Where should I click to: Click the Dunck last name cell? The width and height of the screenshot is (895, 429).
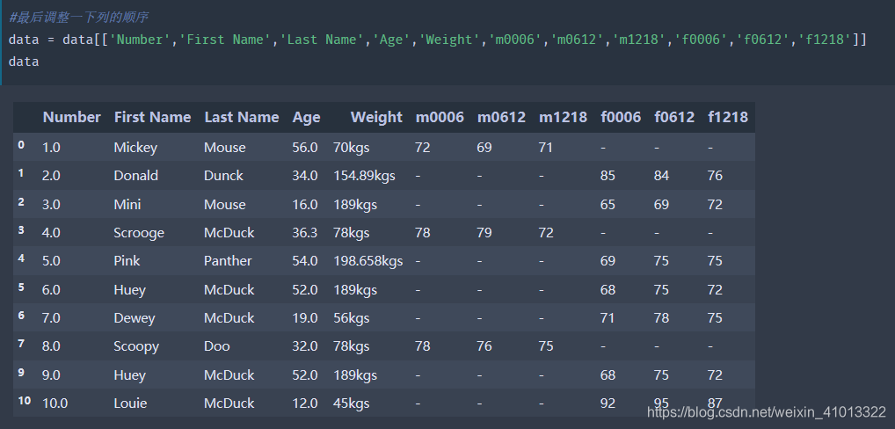pos(223,176)
